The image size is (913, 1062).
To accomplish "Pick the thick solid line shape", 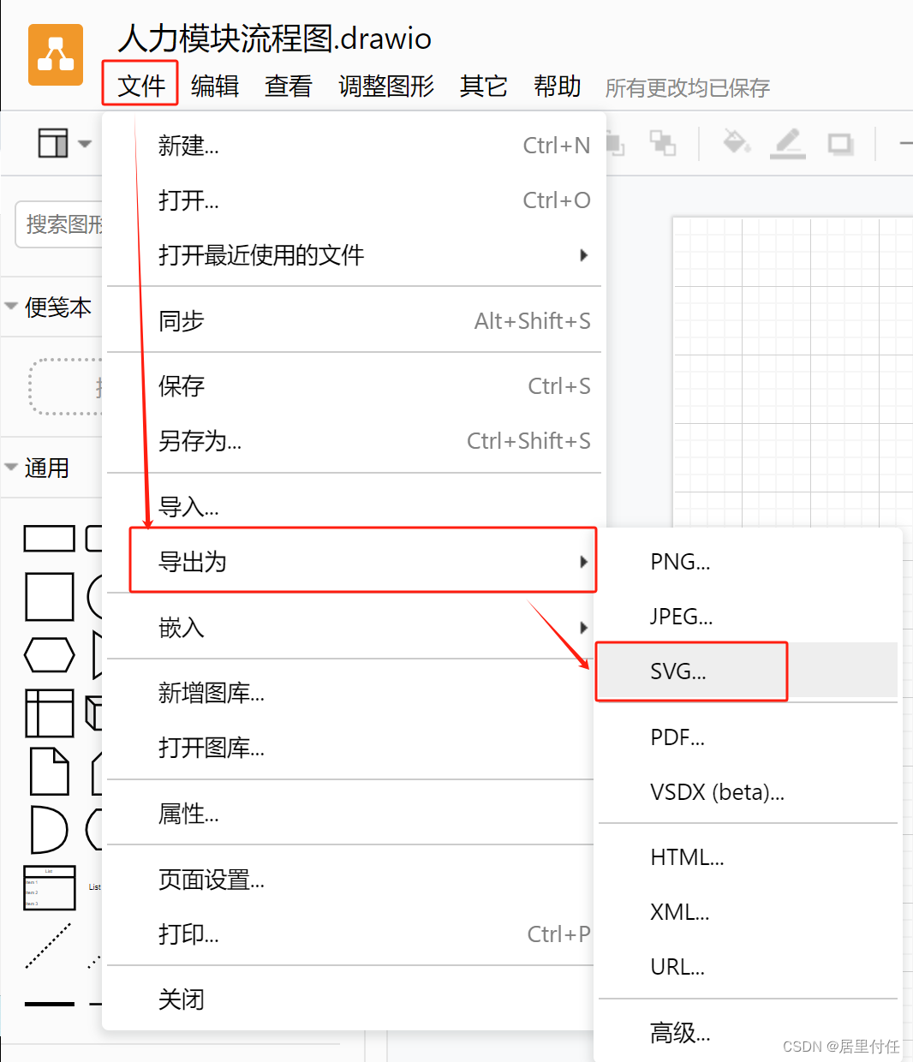I will pos(50,1004).
